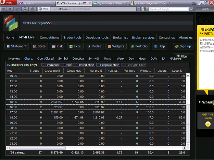Image resolution: width=214 pixels, height=160 pixels.
Task: Open the Competitions navigation item
Action: (x=50, y=38)
